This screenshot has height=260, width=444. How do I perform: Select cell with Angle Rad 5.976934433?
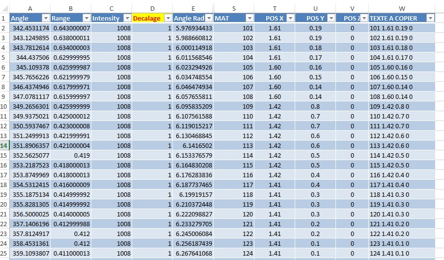(193, 28)
